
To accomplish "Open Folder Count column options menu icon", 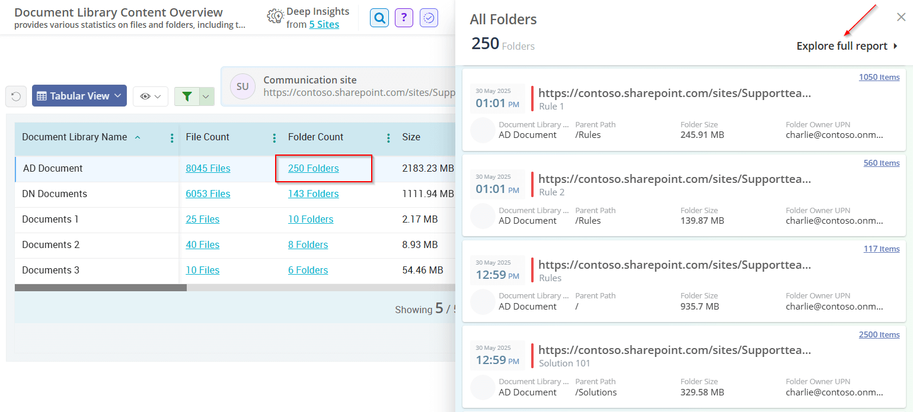I will pos(388,137).
